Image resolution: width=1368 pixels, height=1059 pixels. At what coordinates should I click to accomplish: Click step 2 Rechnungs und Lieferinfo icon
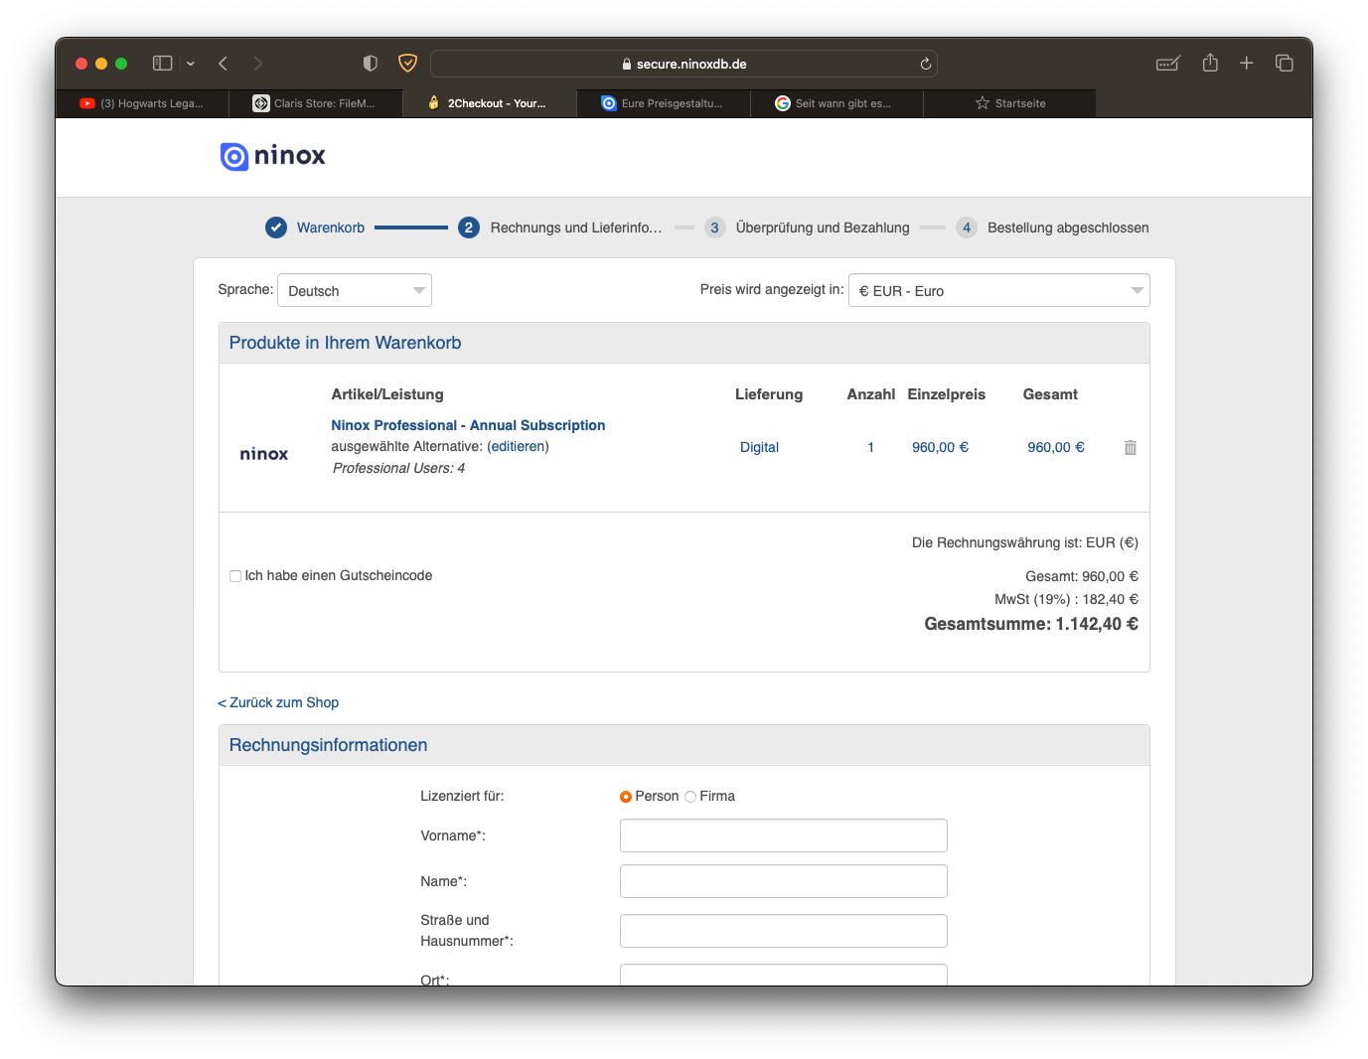[x=469, y=227]
